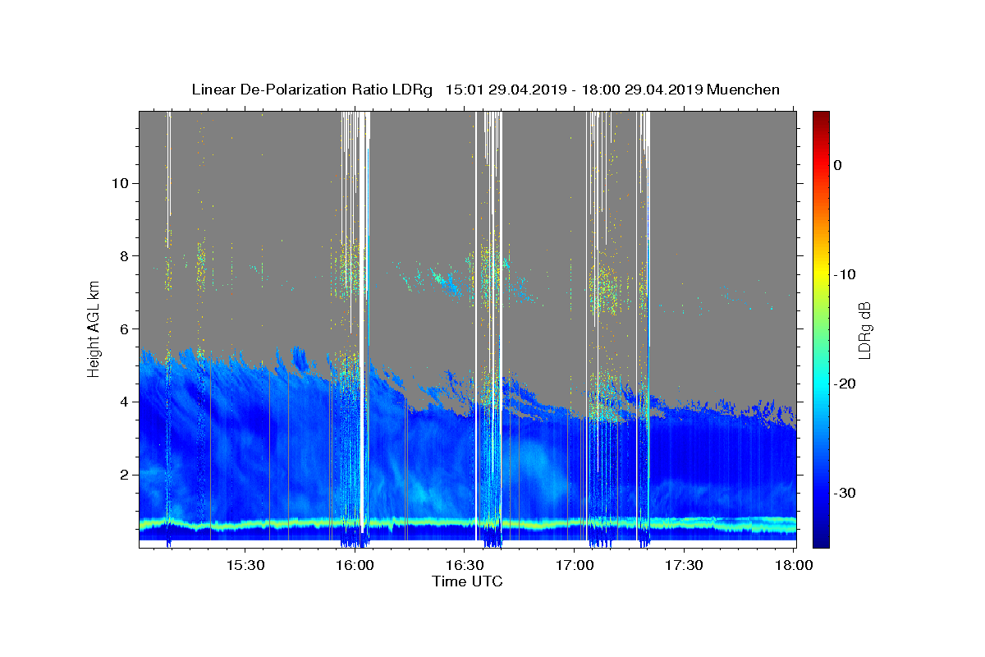The height and width of the screenshot is (657, 985).
Task: Click the 15:30 time tick label
Action: click(x=245, y=565)
